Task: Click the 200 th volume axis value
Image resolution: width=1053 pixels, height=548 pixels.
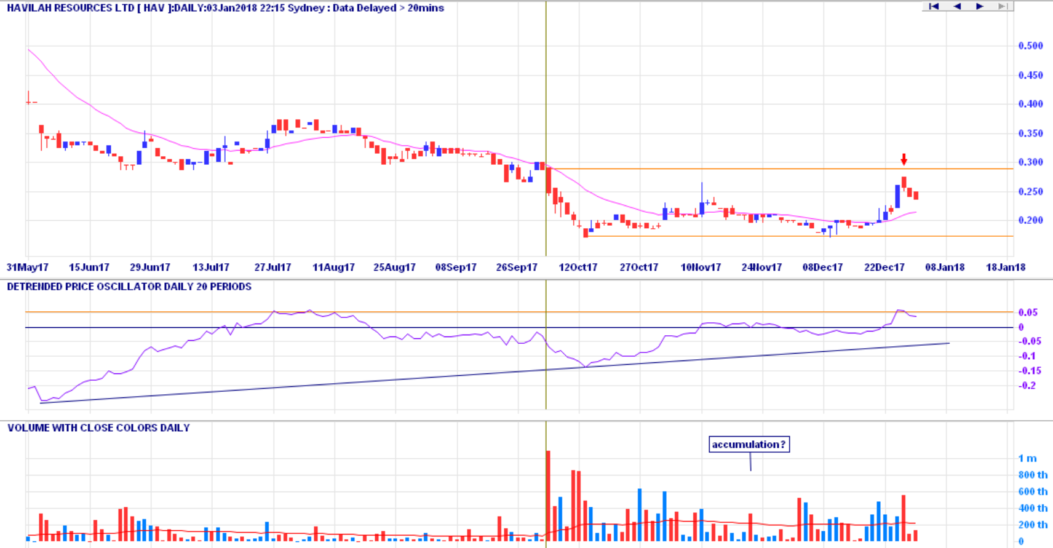Action: [x=1033, y=525]
